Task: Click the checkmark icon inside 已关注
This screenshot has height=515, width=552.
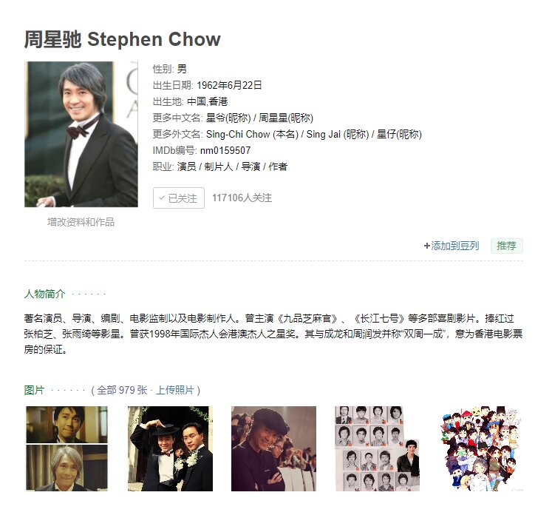Action: pyautogui.click(x=162, y=198)
